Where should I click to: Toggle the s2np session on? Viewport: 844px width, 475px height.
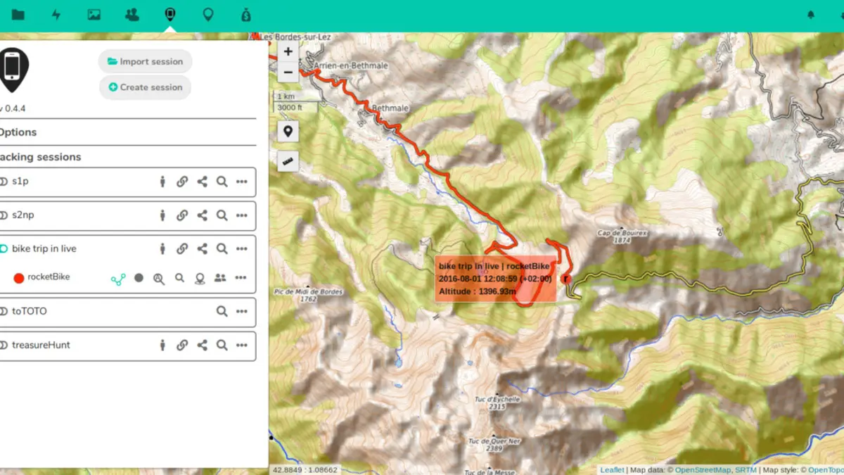click(4, 215)
